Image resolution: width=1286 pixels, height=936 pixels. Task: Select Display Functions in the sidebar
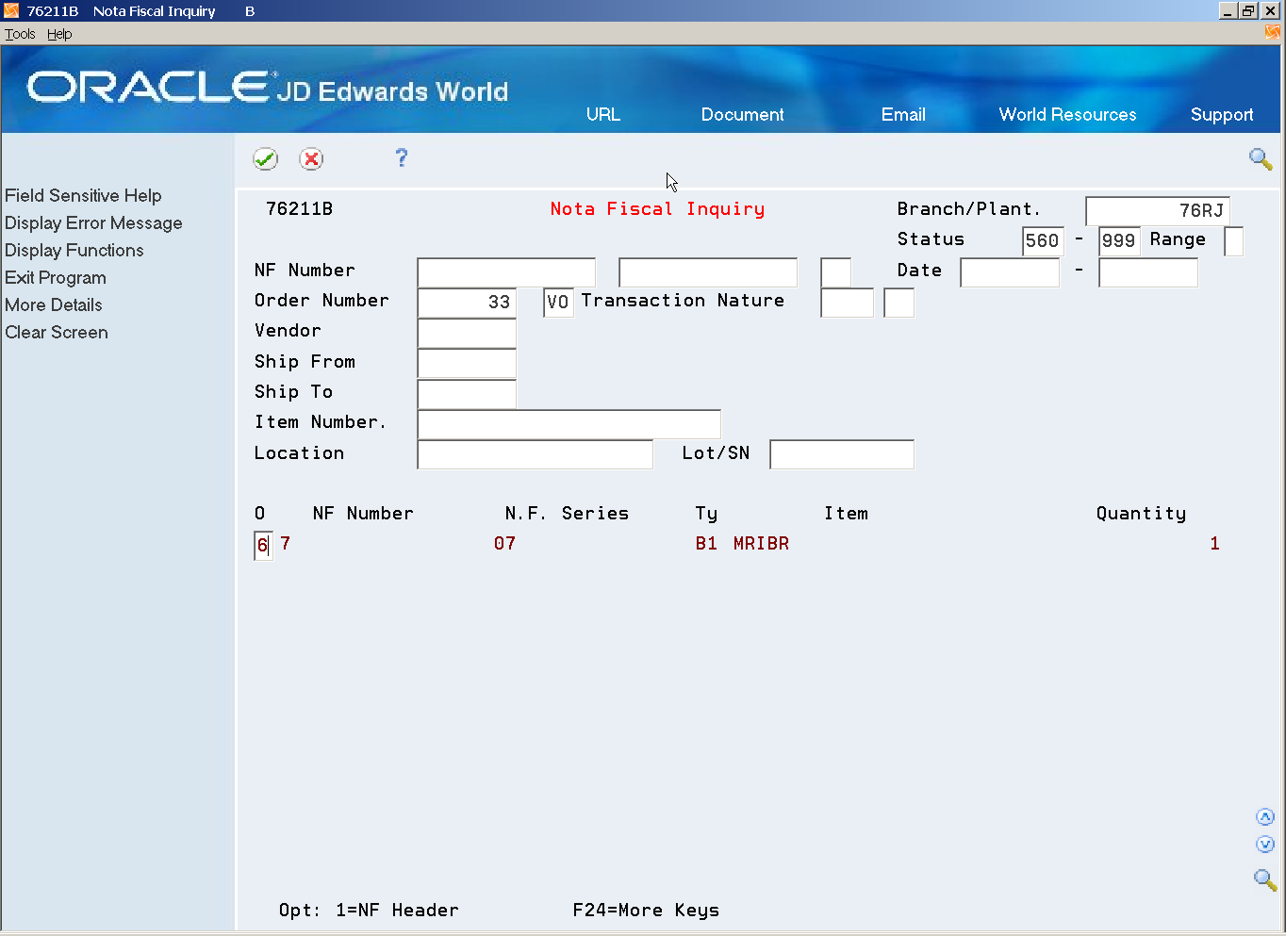coord(74,250)
